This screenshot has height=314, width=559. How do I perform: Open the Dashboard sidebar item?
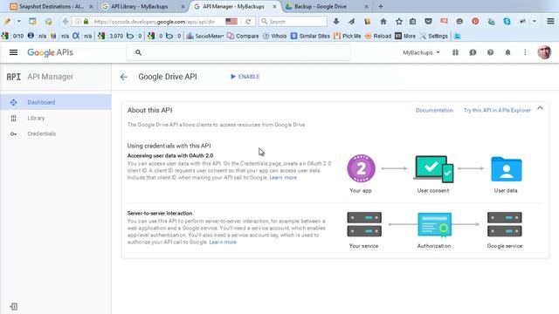click(x=56, y=102)
